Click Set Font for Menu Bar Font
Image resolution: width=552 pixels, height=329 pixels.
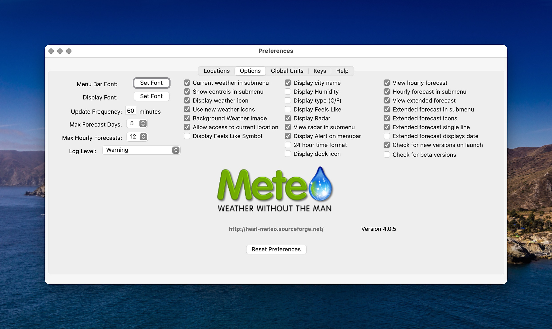(x=151, y=83)
